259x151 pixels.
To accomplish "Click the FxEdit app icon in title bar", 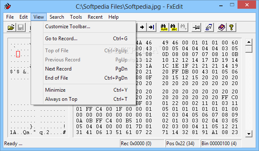I will 7,7.
